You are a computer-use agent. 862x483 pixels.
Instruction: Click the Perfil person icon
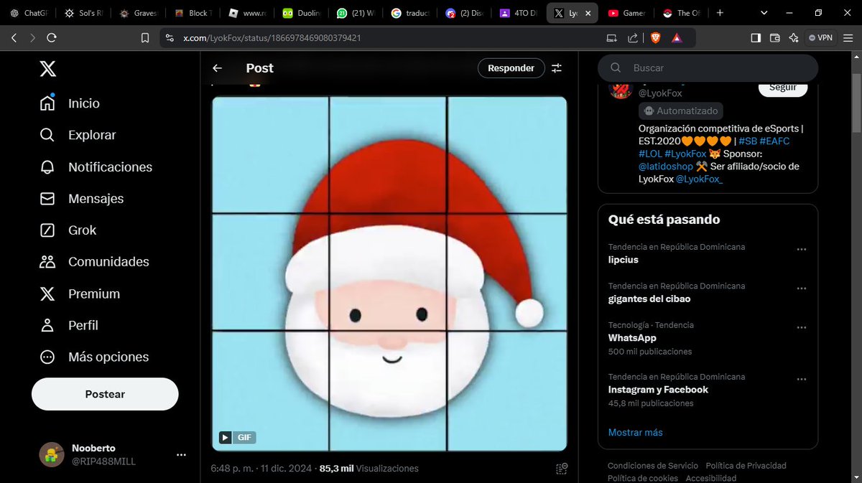[x=47, y=325]
